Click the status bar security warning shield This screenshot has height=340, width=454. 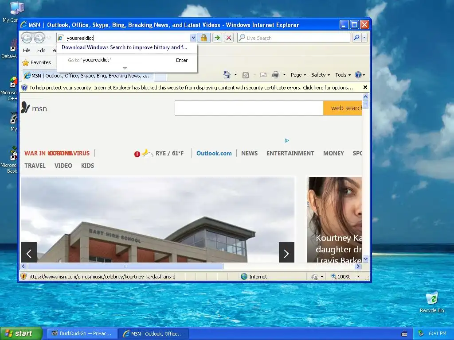click(23, 276)
